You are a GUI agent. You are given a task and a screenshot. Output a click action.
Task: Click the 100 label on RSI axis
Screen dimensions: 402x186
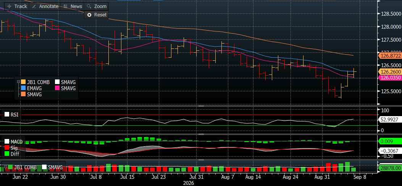click(x=385, y=111)
